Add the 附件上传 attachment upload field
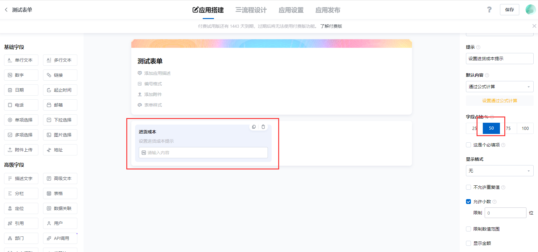 coord(21,150)
